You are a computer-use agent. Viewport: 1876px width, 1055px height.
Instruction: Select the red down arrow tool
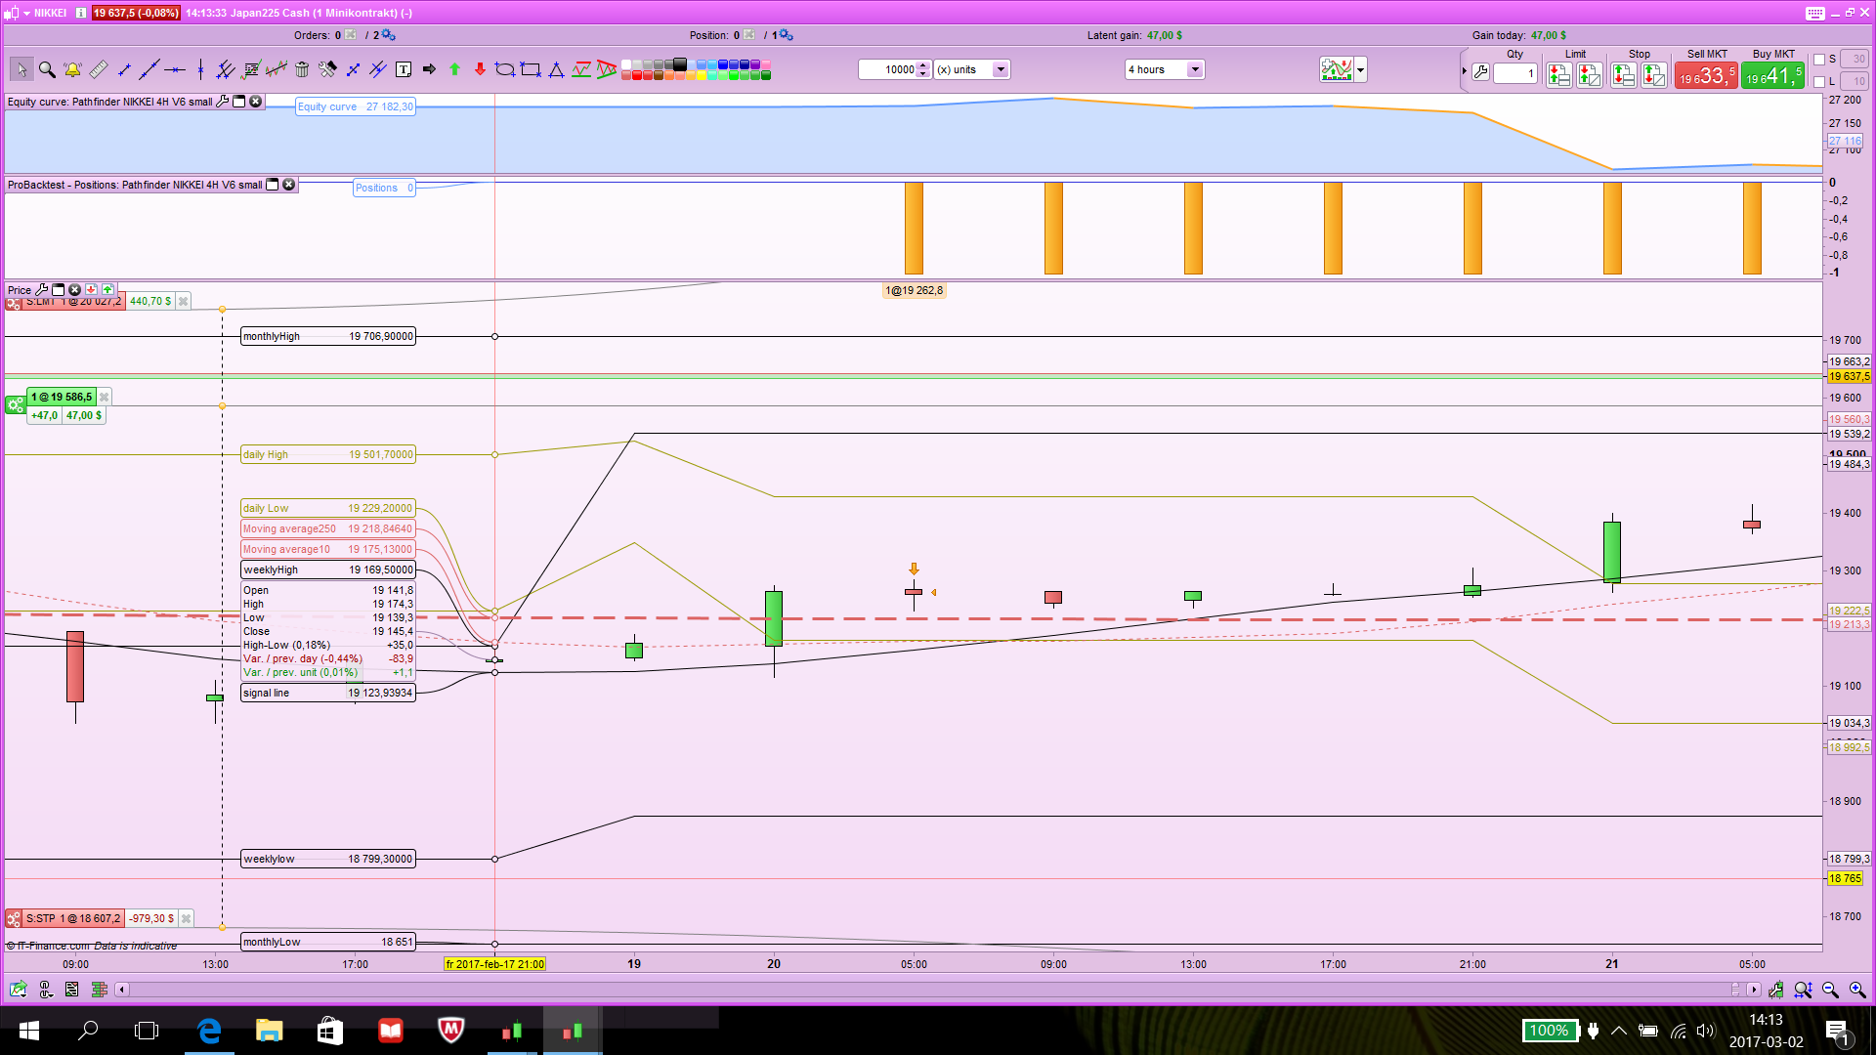[x=480, y=69]
